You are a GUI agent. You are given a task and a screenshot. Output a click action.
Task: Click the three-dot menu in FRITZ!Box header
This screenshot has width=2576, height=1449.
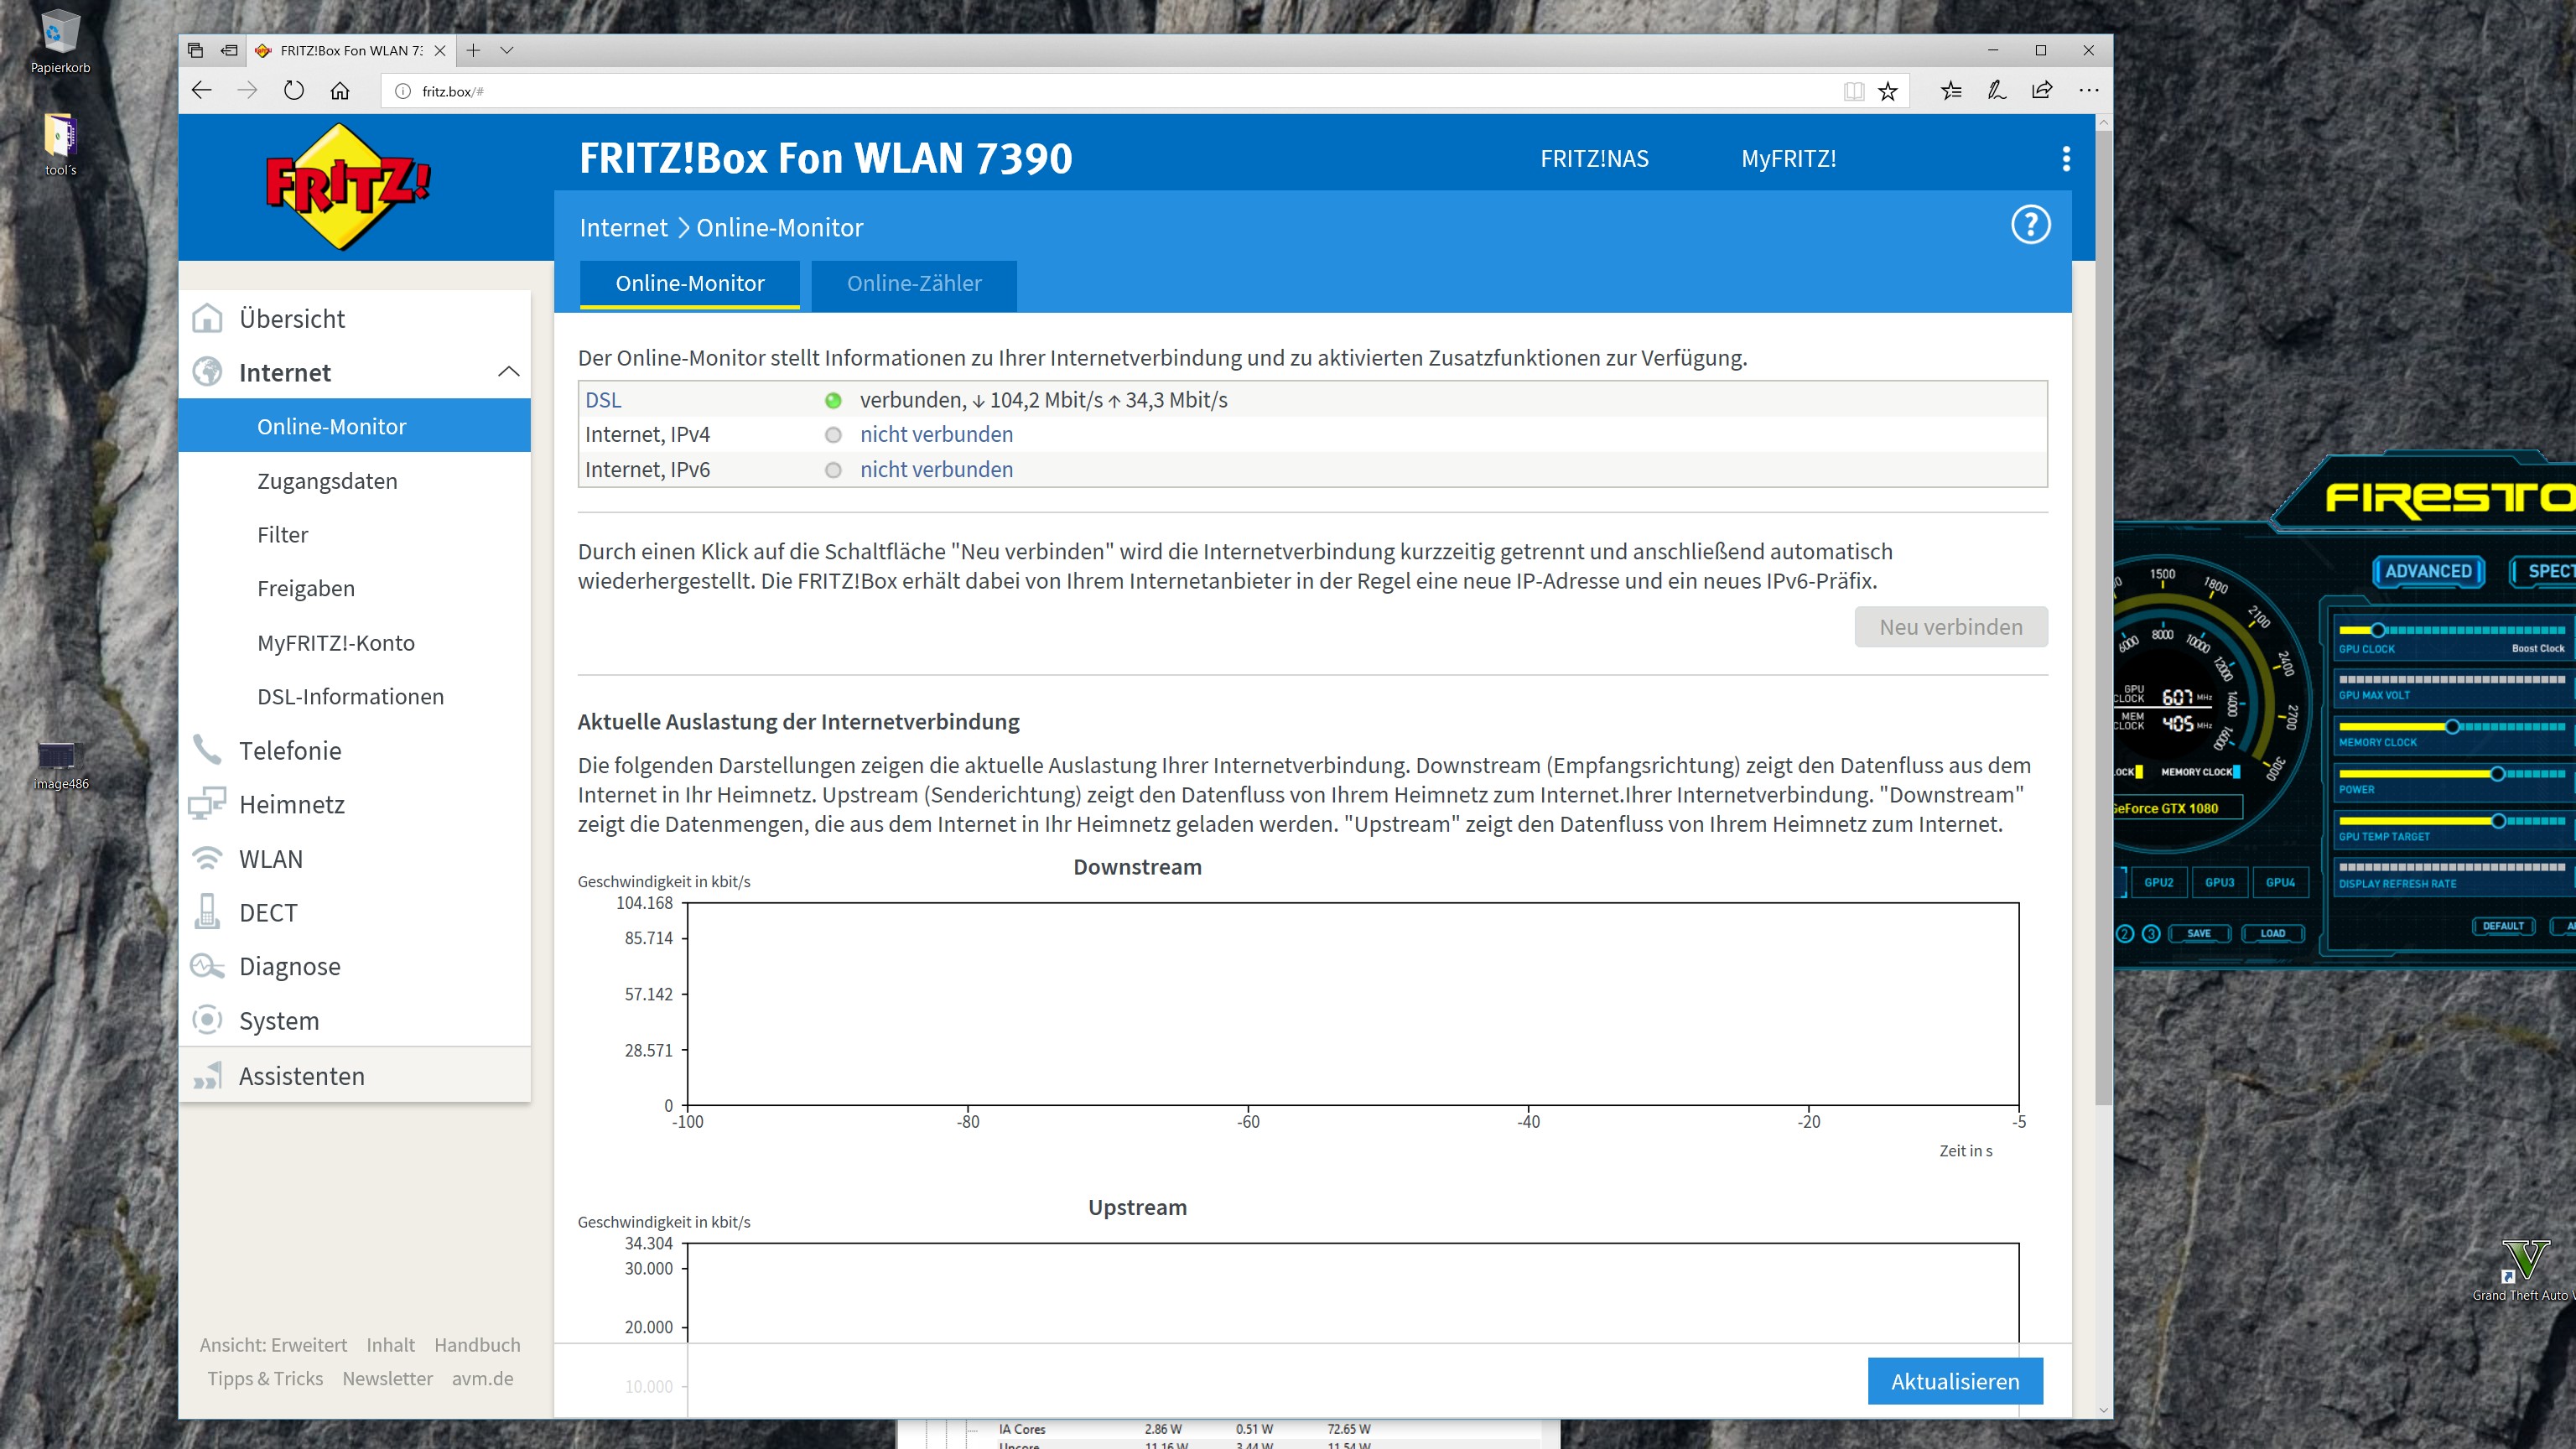2066,159
